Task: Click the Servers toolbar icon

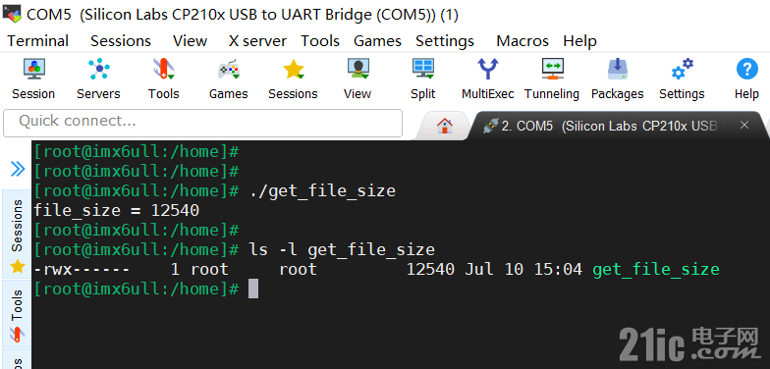Action: coord(98,69)
